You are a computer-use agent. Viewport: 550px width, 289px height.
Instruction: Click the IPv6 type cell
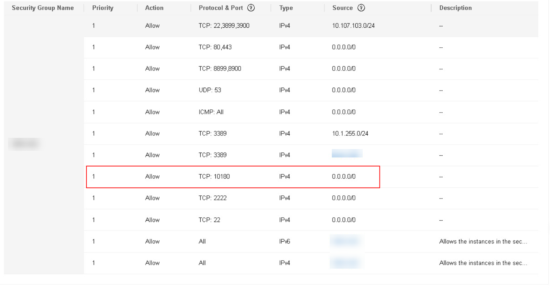click(x=284, y=242)
